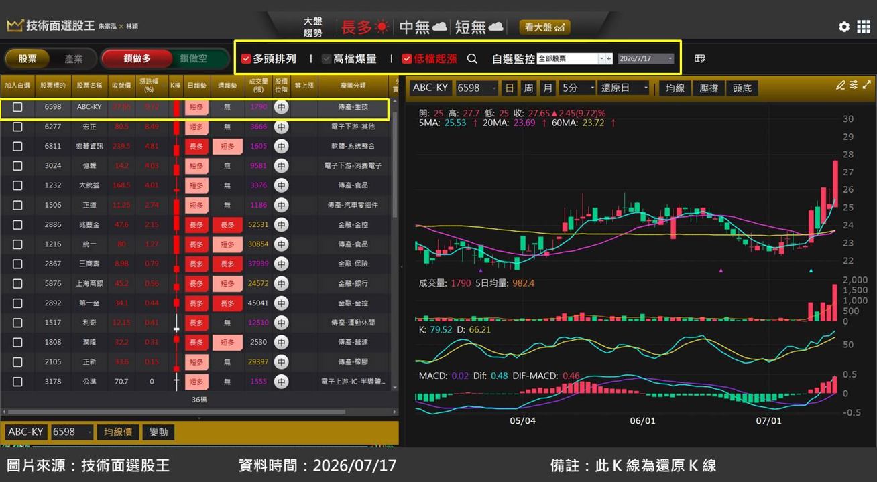The image size is (877, 482).
Task: Select the chart pencil draw icon
Action: pos(840,85)
